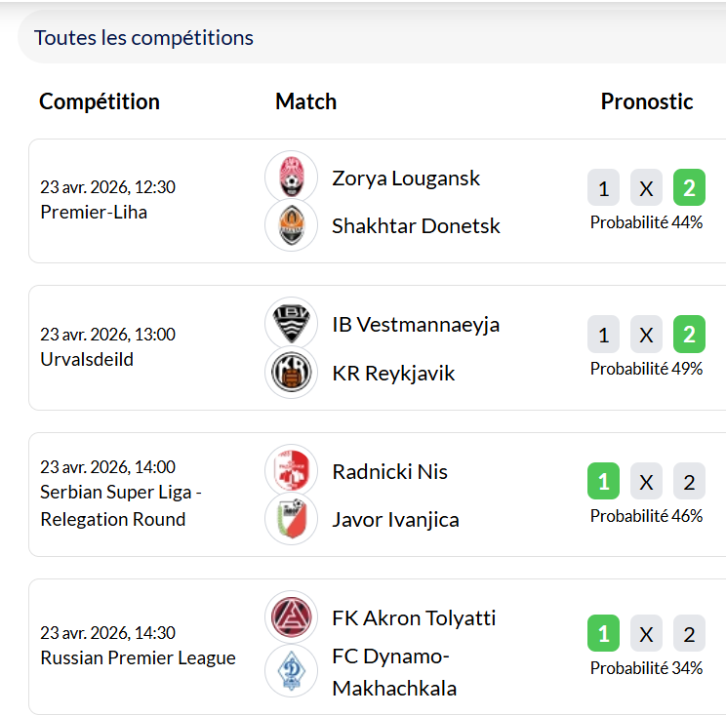The height and width of the screenshot is (716, 726).
Task: Select highlighted green 2 for Zorya-Shakhtar match
Action: [x=689, y=188]
